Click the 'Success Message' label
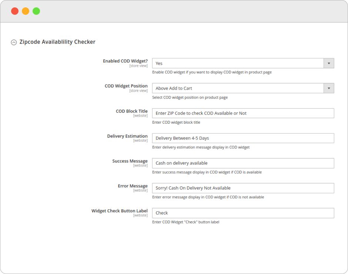The image size is (348, 274). click(130, 161)
